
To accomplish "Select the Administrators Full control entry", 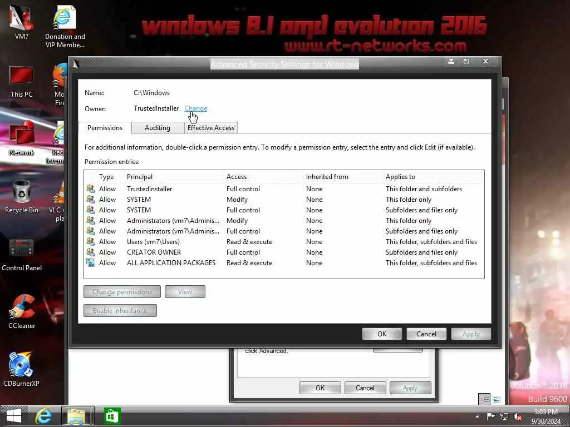I will pos(284,231).
